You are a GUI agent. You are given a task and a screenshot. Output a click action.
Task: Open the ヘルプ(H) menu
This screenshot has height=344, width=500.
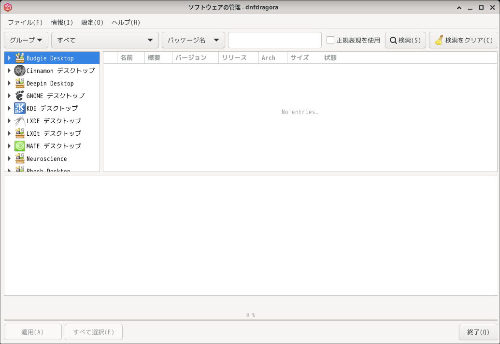(126, 22)
